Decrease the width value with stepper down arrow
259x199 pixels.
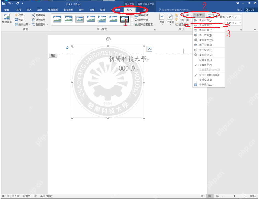[240, 24]
